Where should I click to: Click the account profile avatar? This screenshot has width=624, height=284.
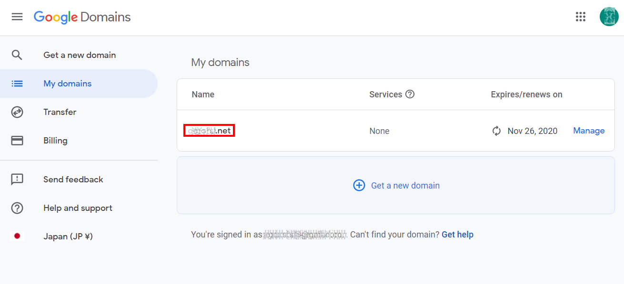point(609,17)
